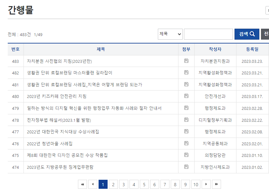This screenshot has height=192, width=269.
Task: Go to page 9
Action: point(186,184)
